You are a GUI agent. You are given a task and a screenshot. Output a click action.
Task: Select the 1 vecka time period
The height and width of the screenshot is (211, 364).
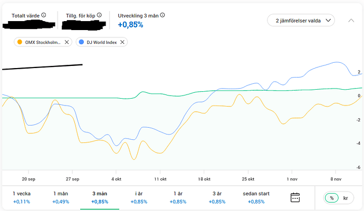tap(21, 197)
